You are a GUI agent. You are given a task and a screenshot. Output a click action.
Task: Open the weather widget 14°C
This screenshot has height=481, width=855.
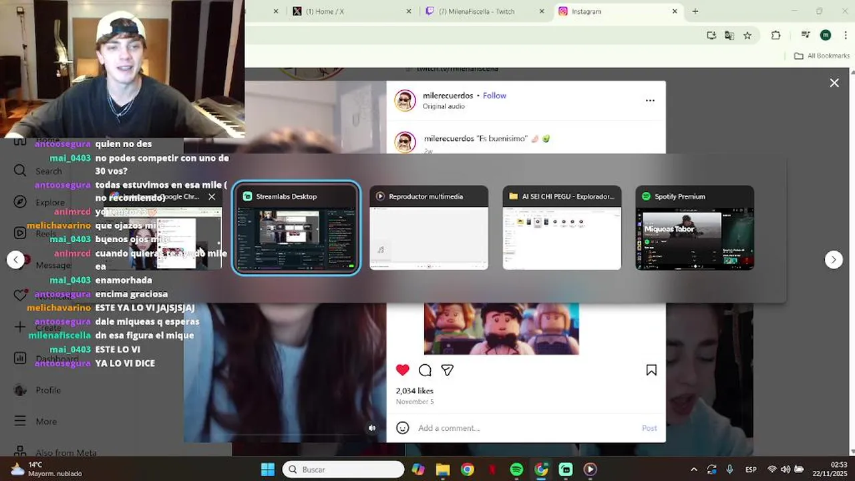47,470
